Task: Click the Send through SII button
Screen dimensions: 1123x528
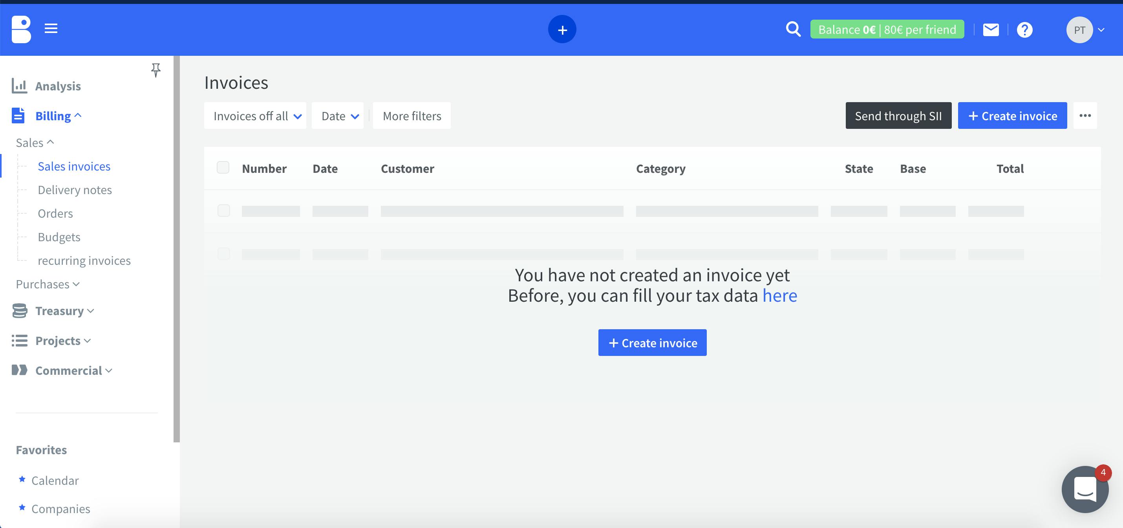Action: coord(898,116)
